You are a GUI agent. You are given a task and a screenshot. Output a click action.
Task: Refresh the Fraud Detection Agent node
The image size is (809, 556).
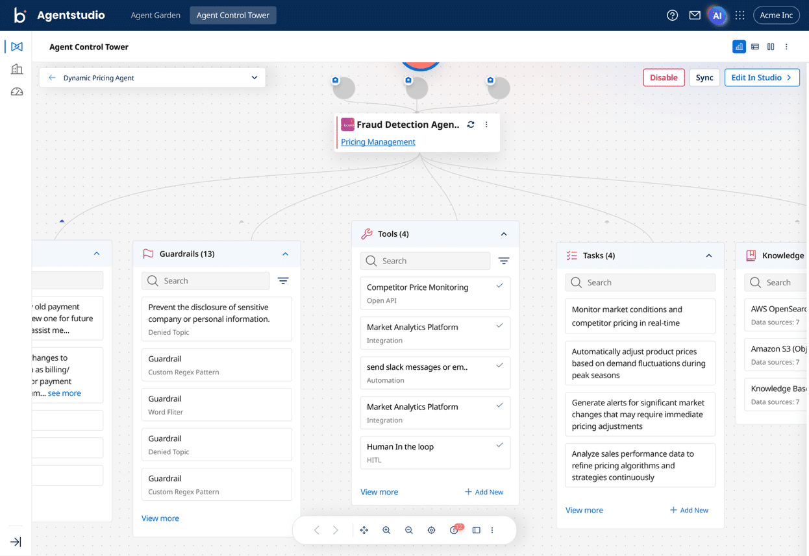[471, 125]
